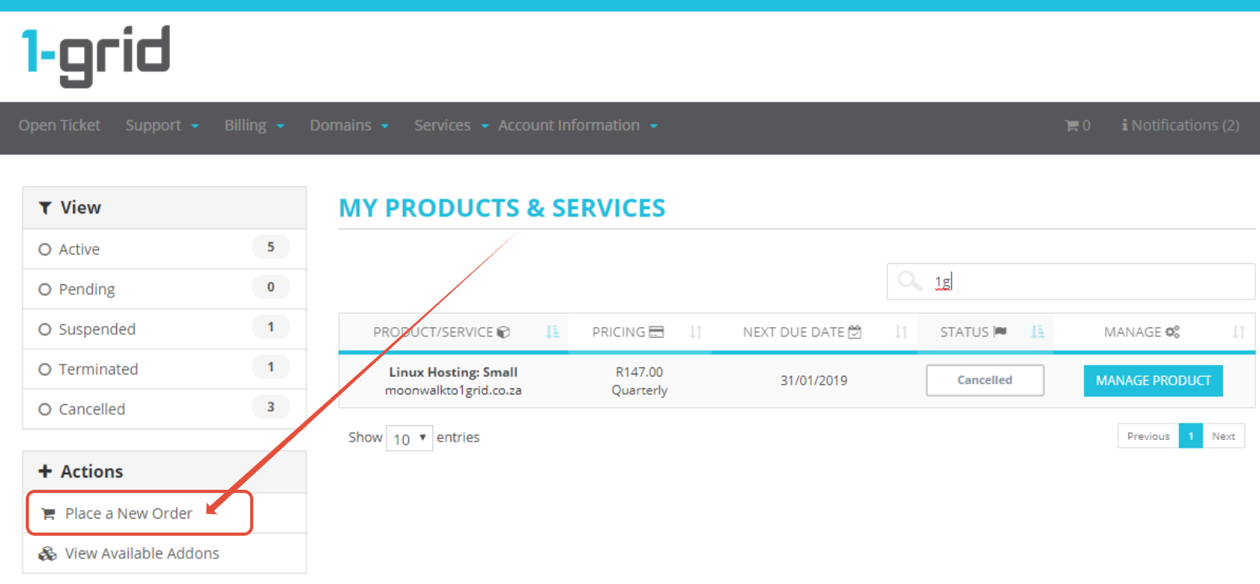Click the My Products & Services heading
Screen dimensions: 1260x584
502,208
